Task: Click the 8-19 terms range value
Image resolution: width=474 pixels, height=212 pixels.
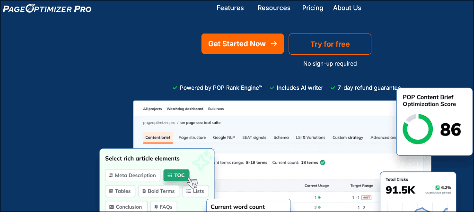Action: 257,162
